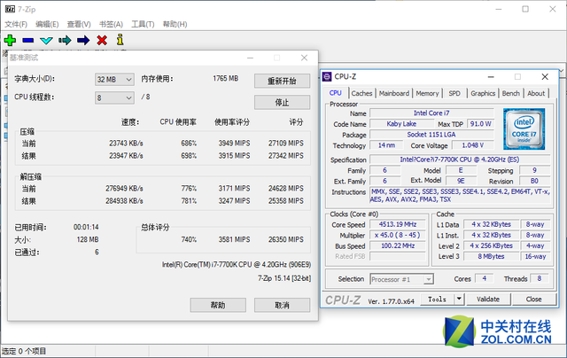Image resolution: width=567 pixels, height=358 pixels.
Task: Open the CPU thread count dropdown
Action: 114,97
